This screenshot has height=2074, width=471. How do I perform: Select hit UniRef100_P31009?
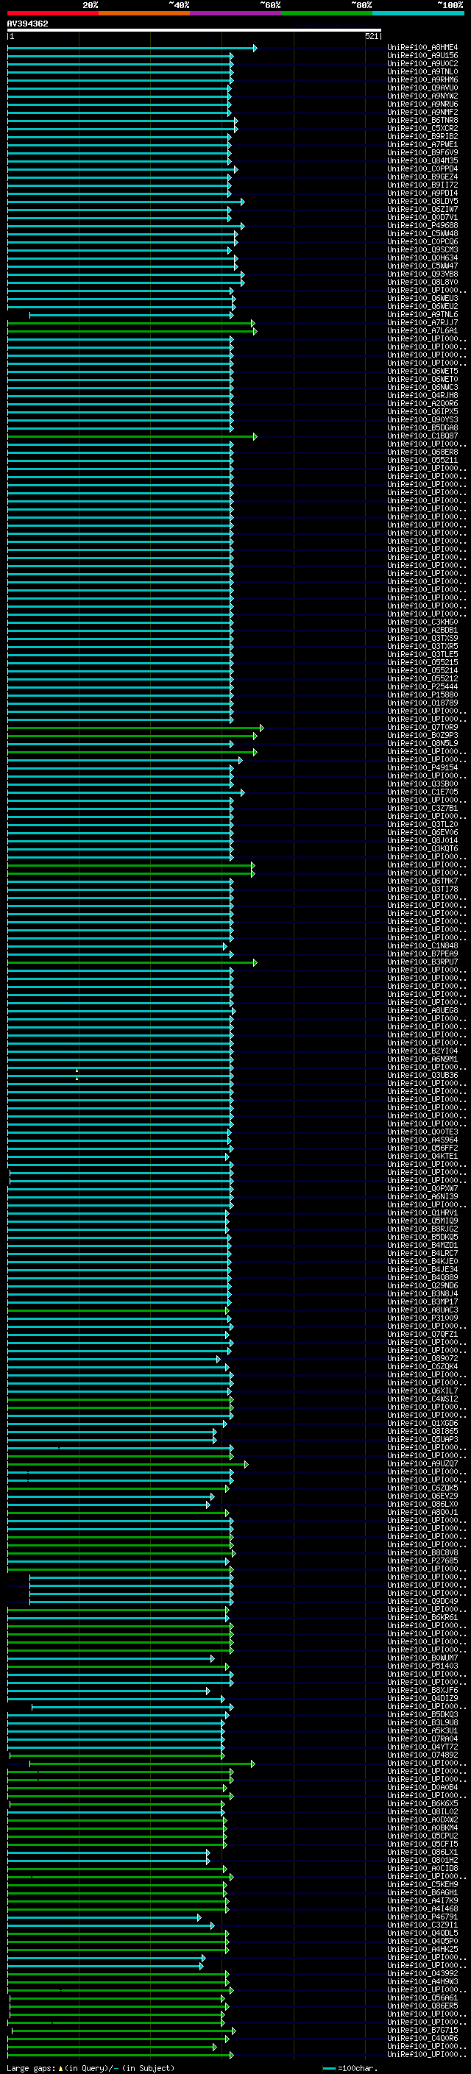[x=422, y=1317]
